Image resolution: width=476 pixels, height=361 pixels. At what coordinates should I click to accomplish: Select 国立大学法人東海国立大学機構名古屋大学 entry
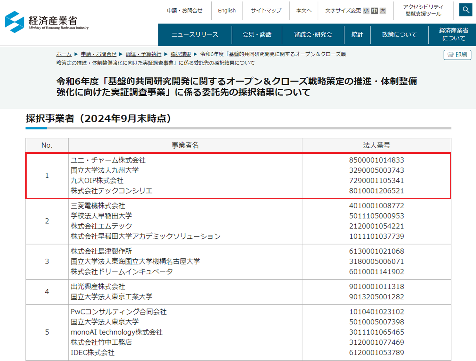[135, 261]
